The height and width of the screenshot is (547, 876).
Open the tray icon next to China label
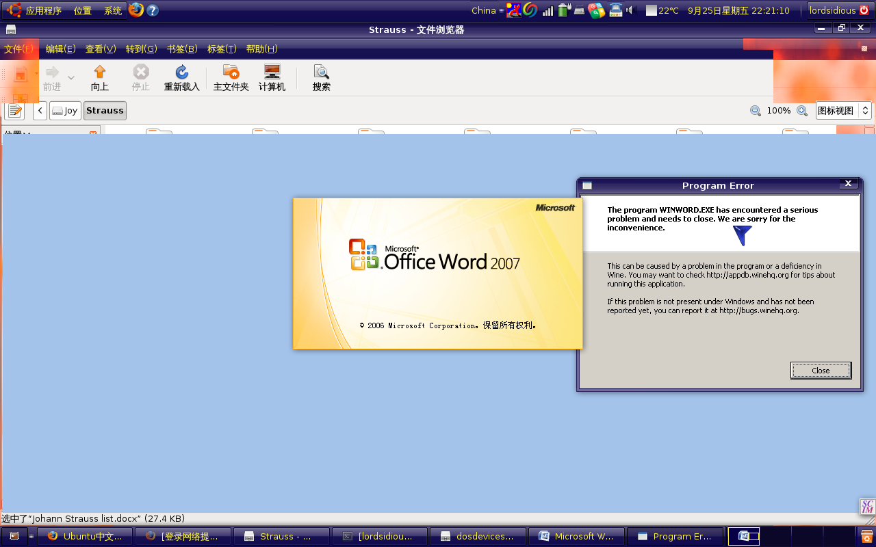[x=514, y=10]
